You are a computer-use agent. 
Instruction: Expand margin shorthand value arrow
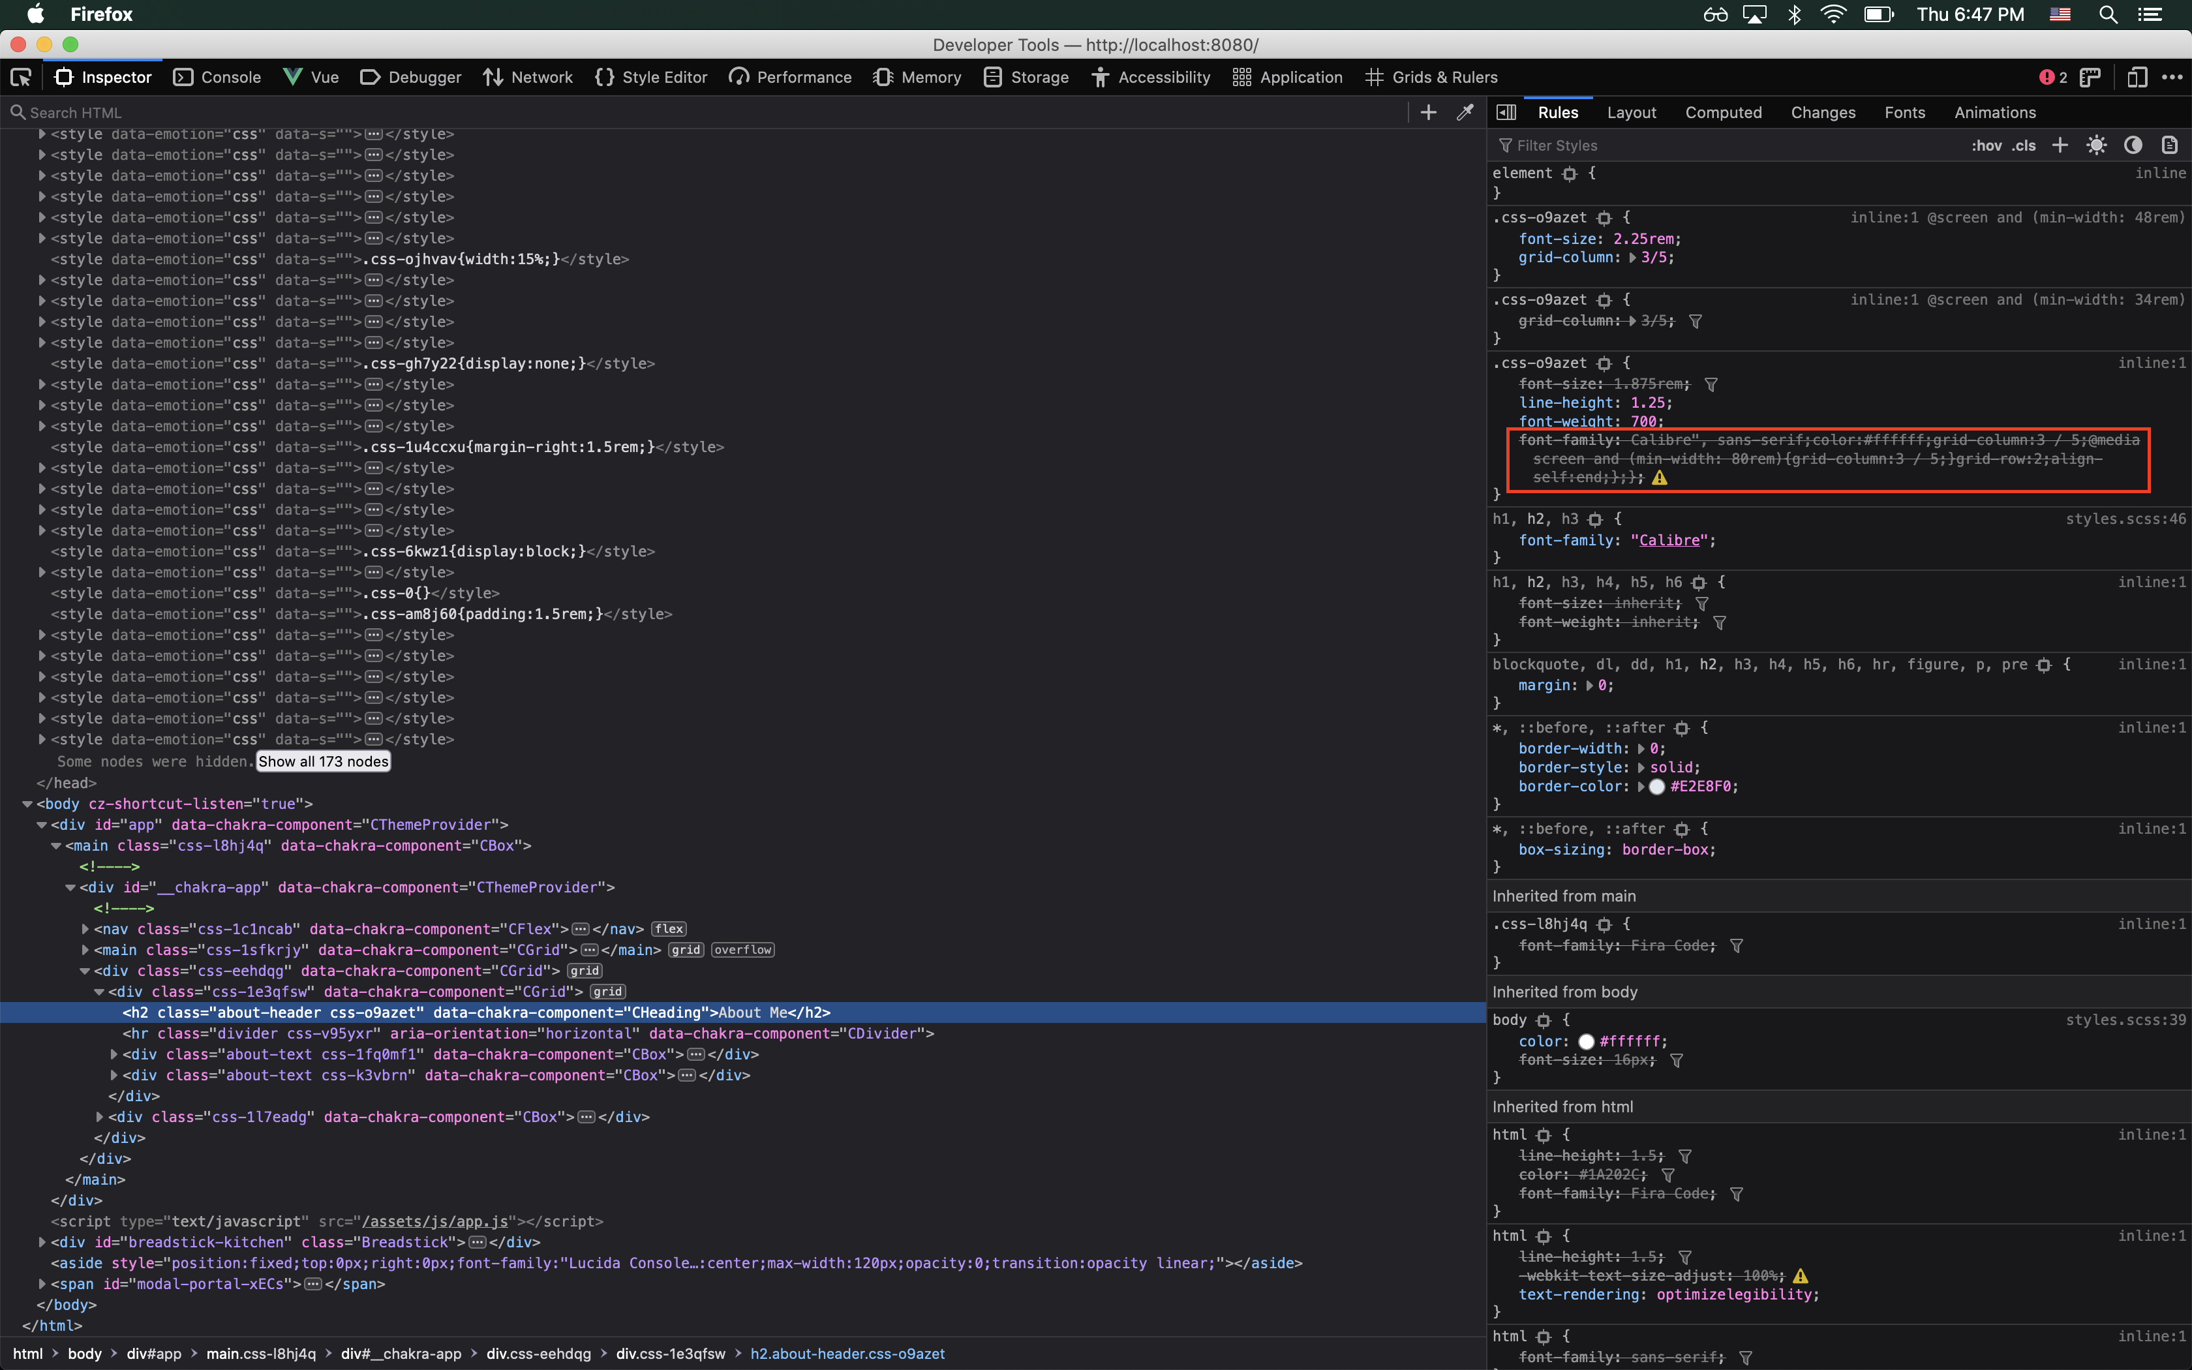tap(1590, 686)
